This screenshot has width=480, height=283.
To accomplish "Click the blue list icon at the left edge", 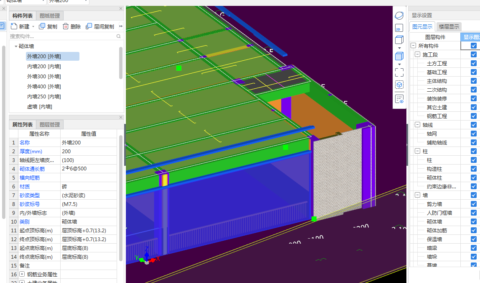I will [2, 26].
